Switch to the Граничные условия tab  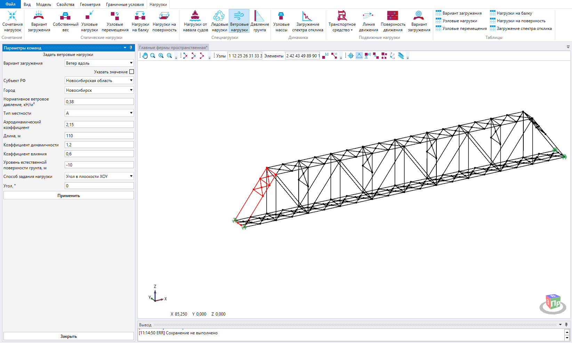(x=125, y=5)
